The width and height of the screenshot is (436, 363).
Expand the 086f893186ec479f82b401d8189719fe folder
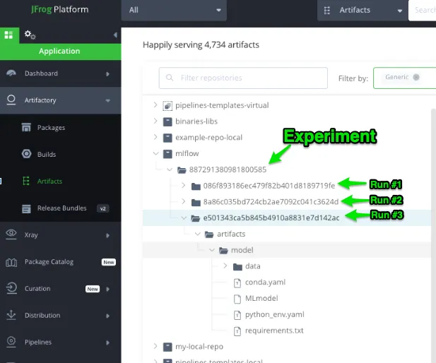tap(183, 185)
